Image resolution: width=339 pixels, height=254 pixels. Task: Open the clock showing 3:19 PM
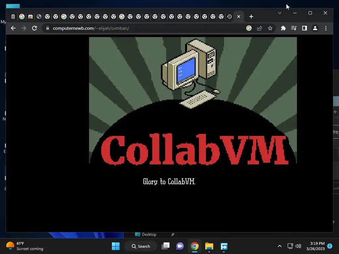click(315, 246)
